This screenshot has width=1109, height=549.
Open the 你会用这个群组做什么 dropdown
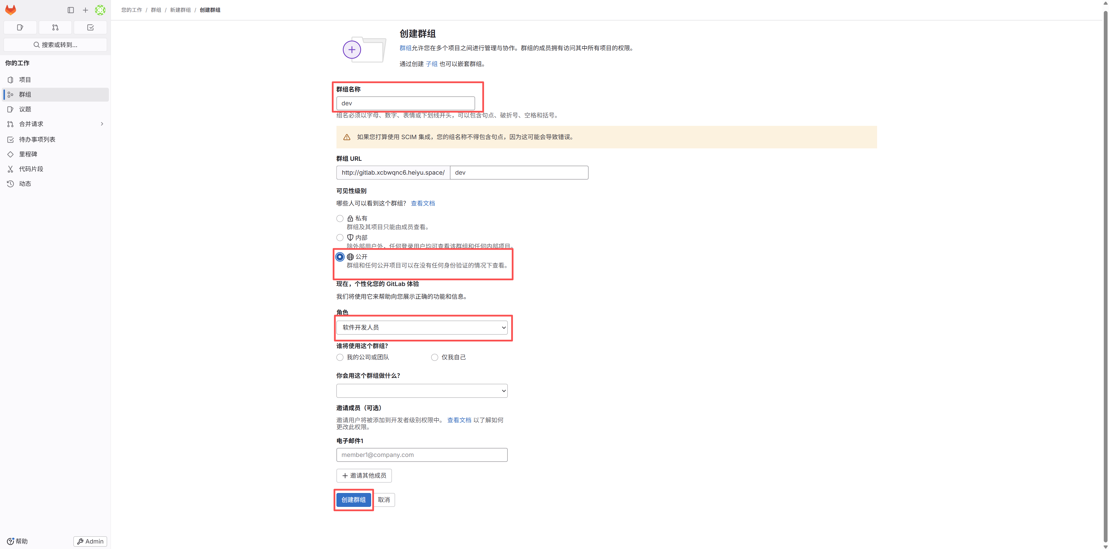[x=422, y=391]
